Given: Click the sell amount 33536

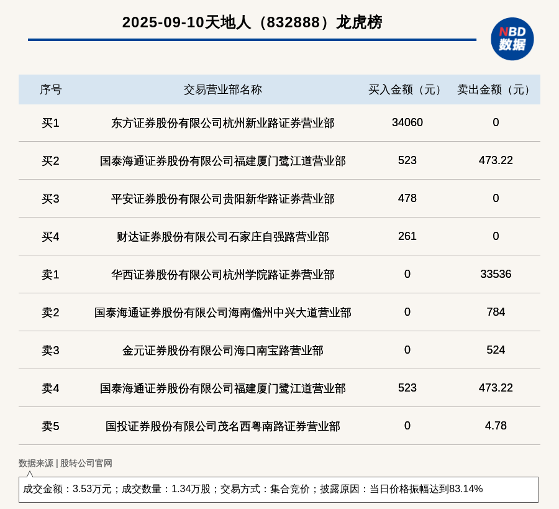Looking at the screenshot, I should 496,274.
